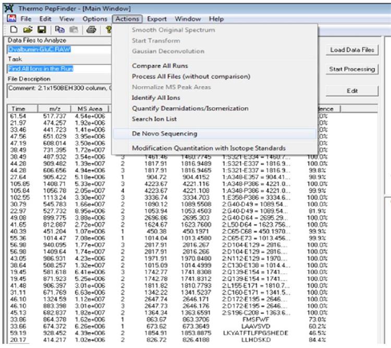Click the 98.9% confidence value

click(x=317, y=177)
